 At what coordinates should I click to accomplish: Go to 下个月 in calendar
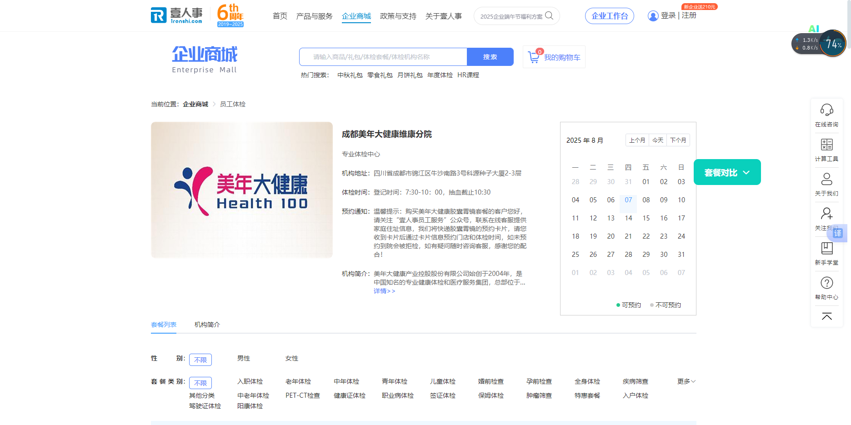point(678,140)
